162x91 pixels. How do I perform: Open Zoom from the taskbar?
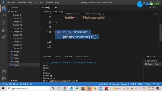101,88
